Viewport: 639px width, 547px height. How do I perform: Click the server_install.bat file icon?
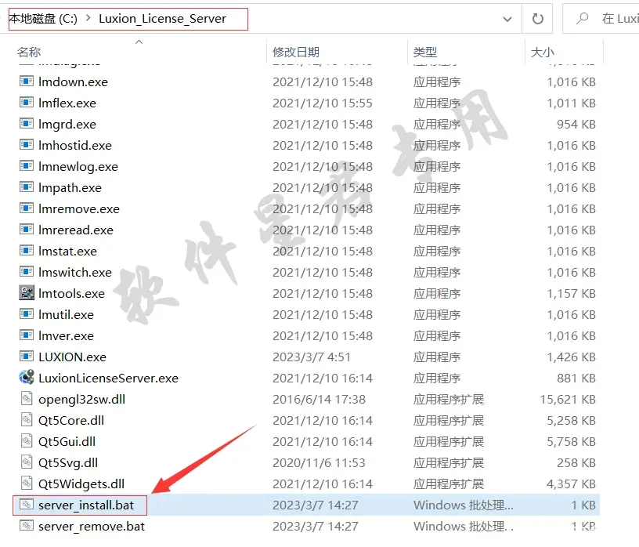tap(27, 505)
